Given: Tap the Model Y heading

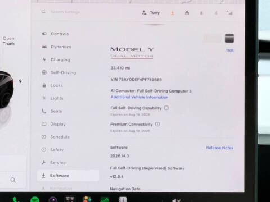Looking at the screenshot, I should (x=132, y=49).
